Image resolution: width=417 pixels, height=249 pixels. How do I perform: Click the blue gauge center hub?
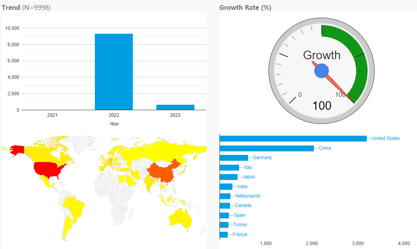(x=321, y=71)
